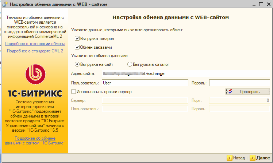The height and width of the screenshot is (163, 273).
Task: Open Подробнее о стандарте CML 2 link
Action: coord(35,51)
